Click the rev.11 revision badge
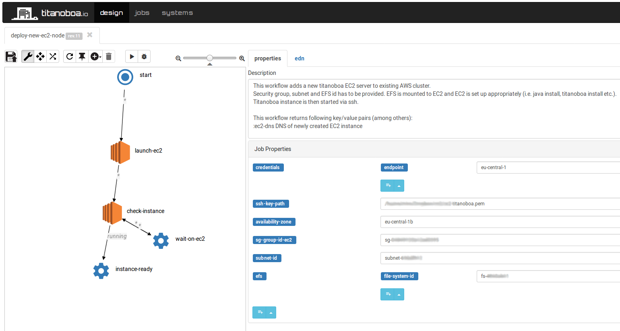Image resolution: width=620 pixels, height=331 pixels. coord(74,36)
